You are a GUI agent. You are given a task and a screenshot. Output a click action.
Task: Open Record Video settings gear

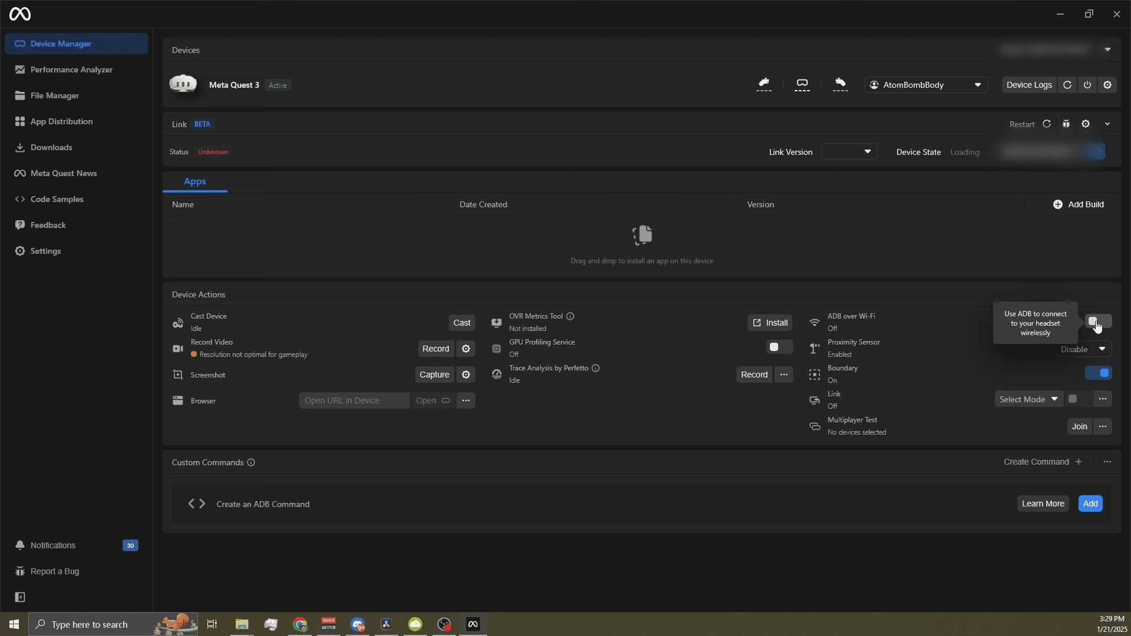point(466,349)
